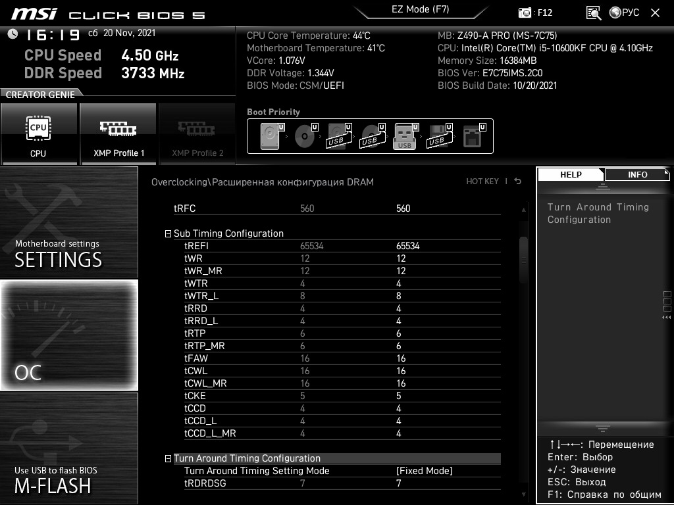The width and height of the screenshot is (674, 505).
Task: Edit the tWTR_L value field
Action: point(399,296)
